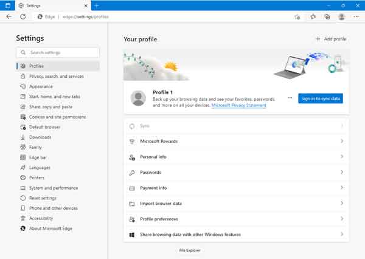Open a new tab with plus

coord(97,5)
